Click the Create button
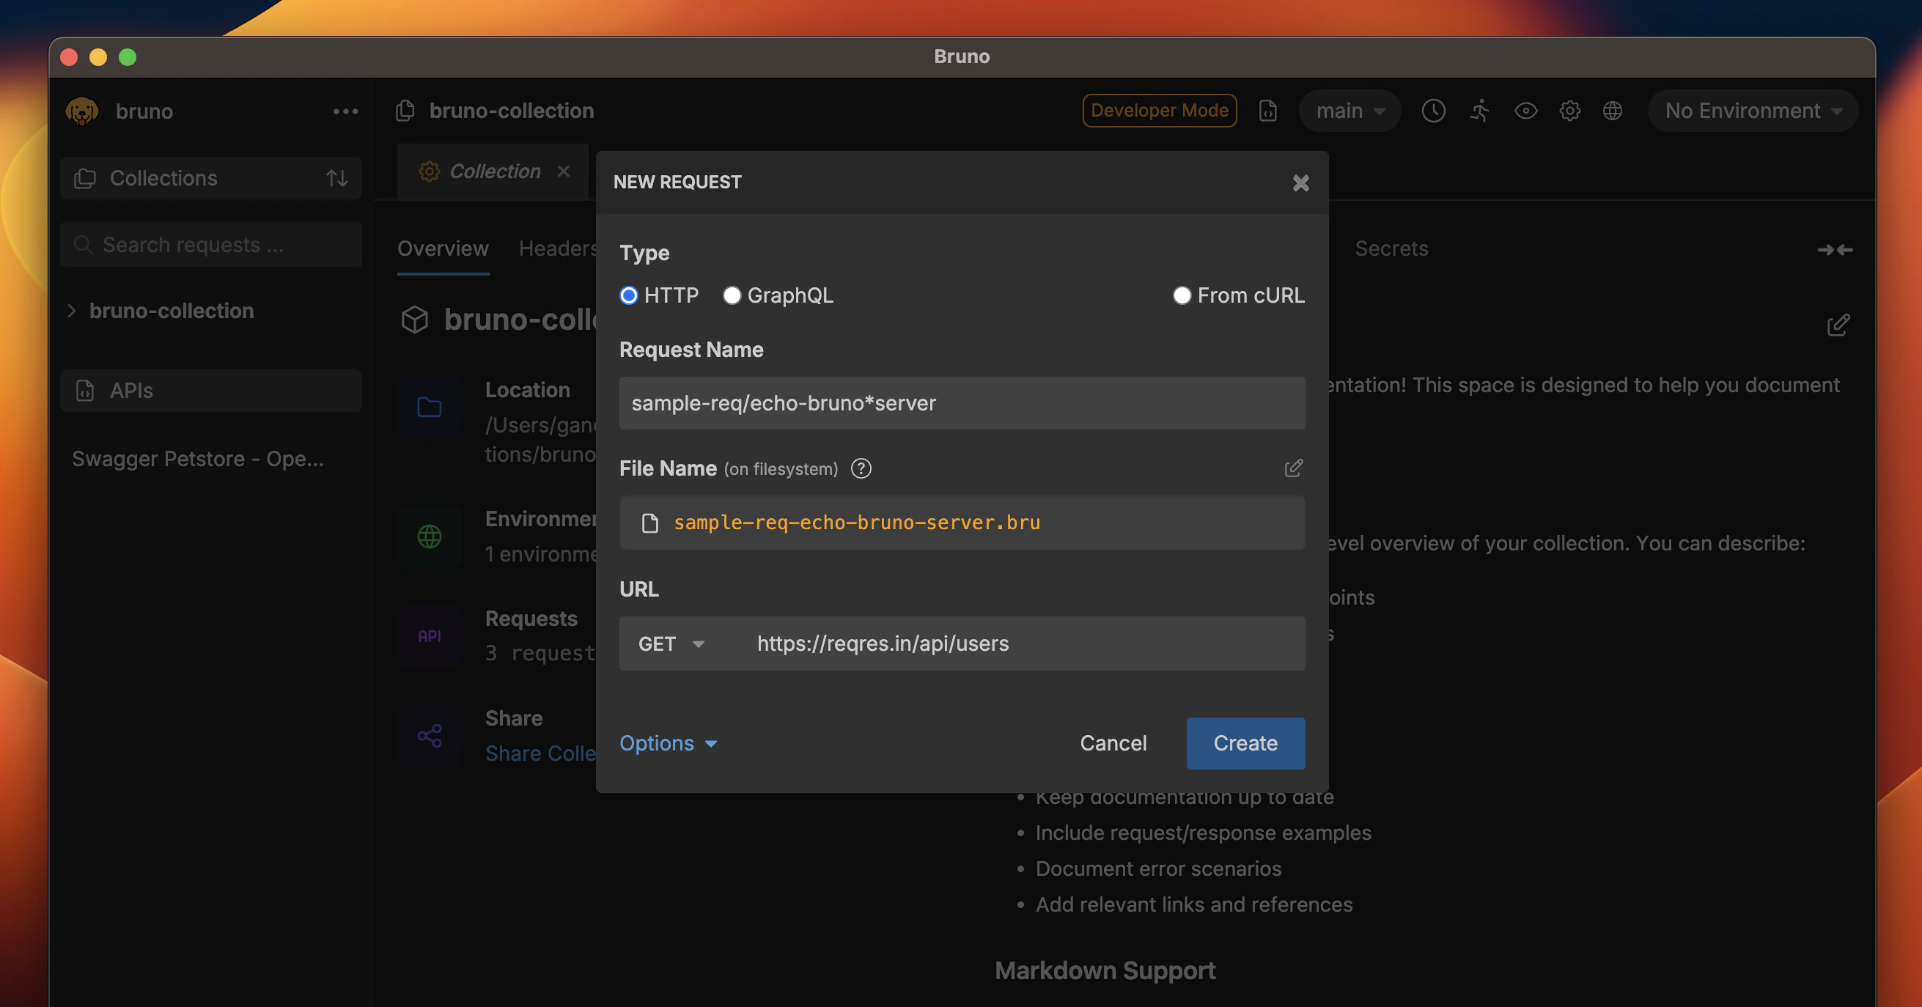 (1245, 743)
